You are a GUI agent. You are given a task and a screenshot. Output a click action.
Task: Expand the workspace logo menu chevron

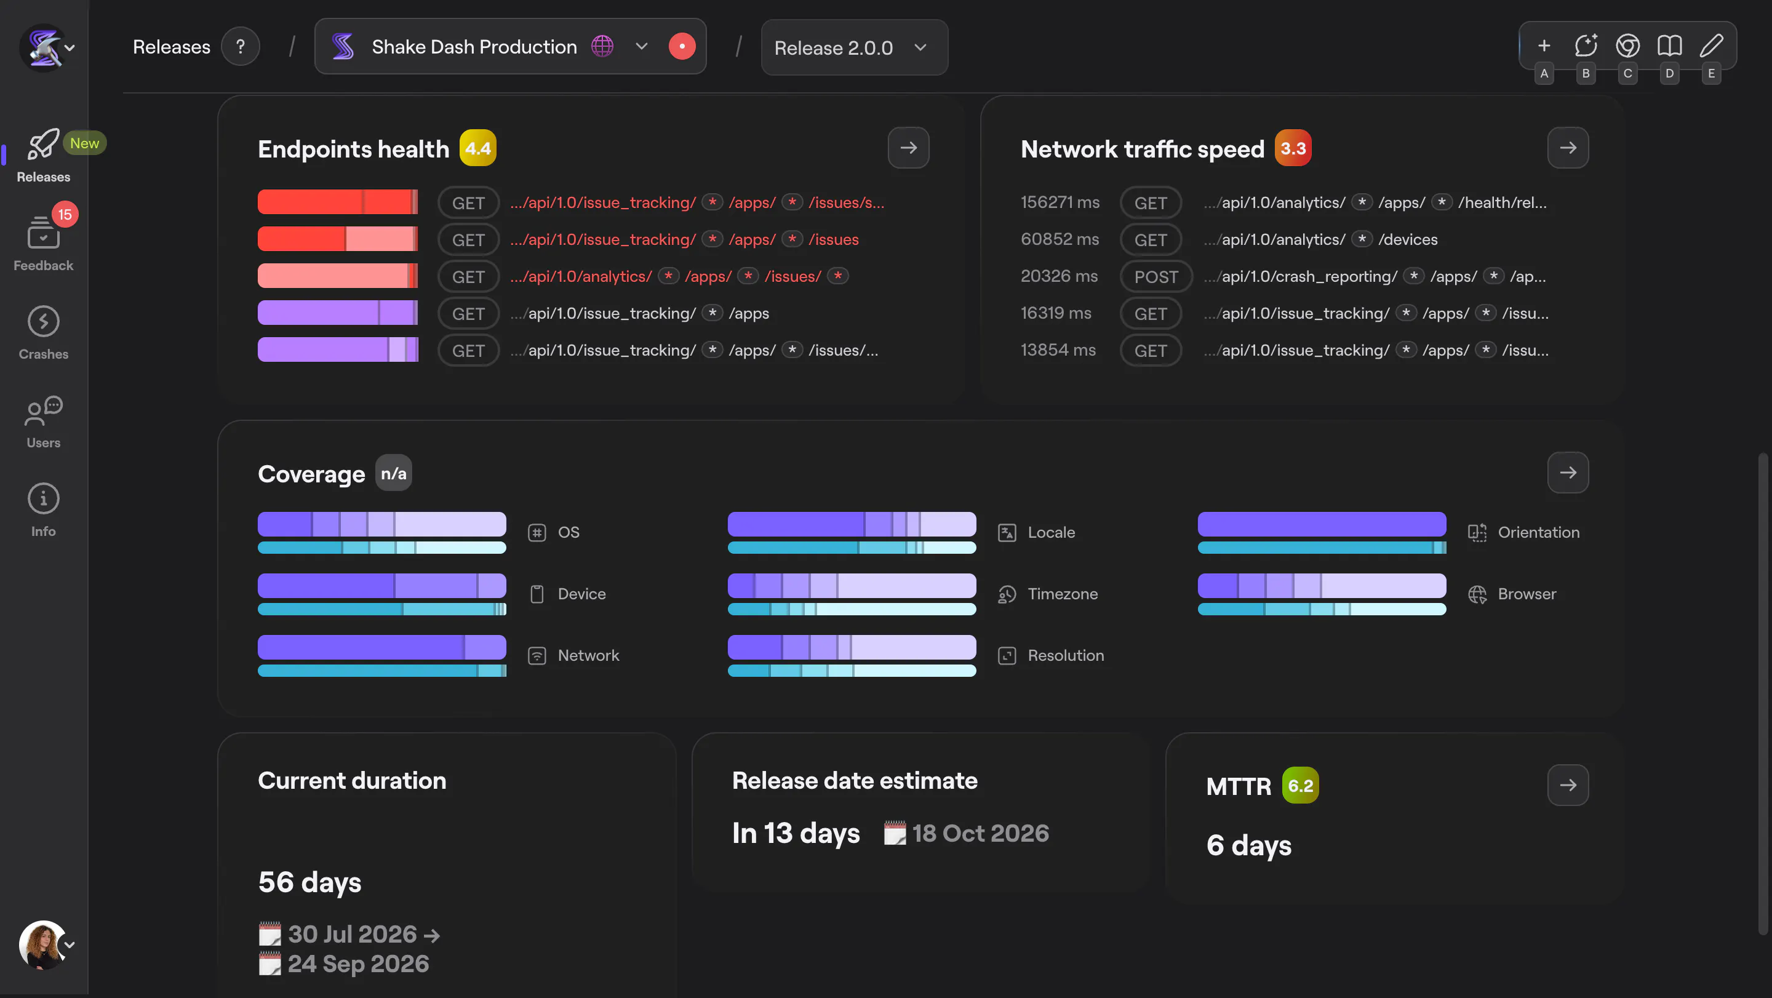(70, 47)
